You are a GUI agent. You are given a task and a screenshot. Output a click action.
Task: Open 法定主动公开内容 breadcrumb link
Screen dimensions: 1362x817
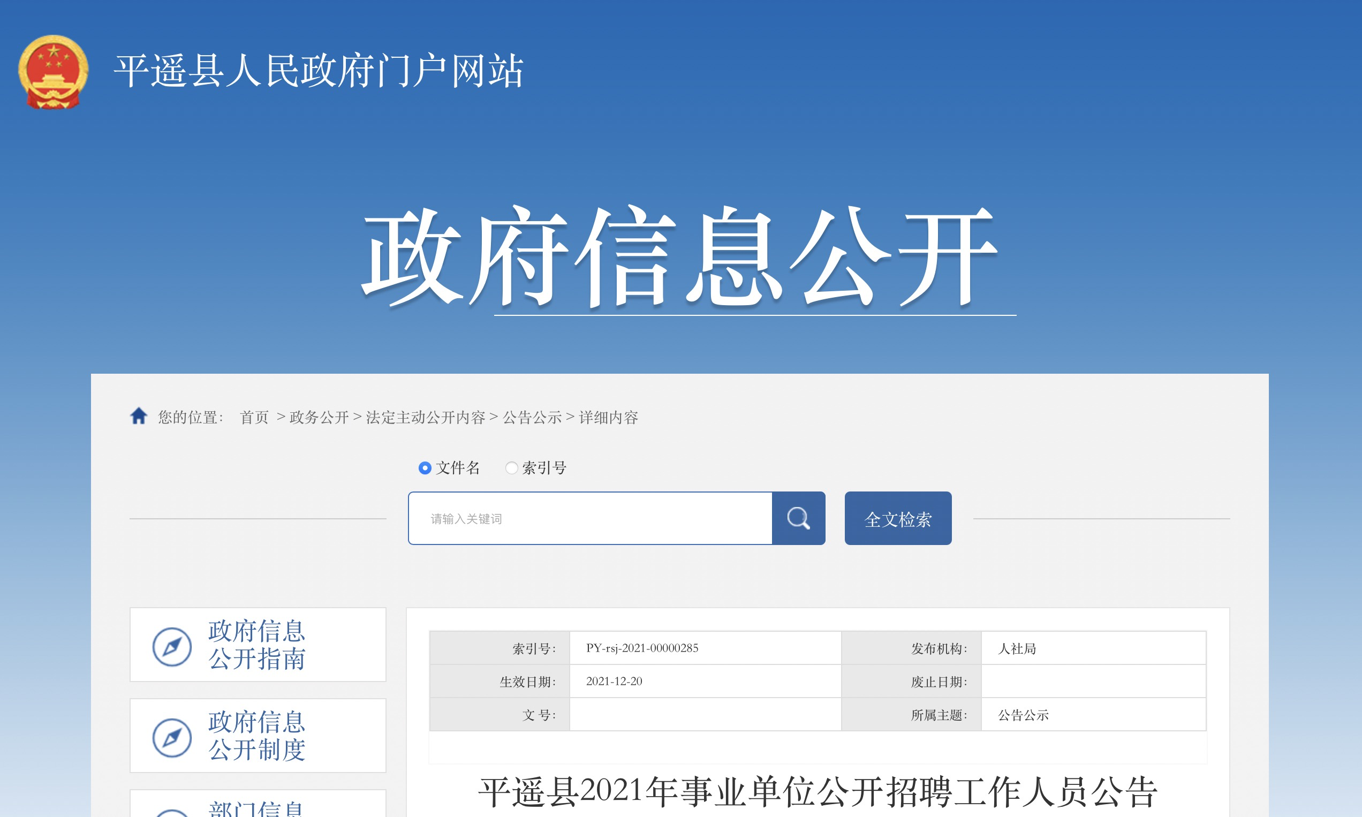tap(425, 417)
